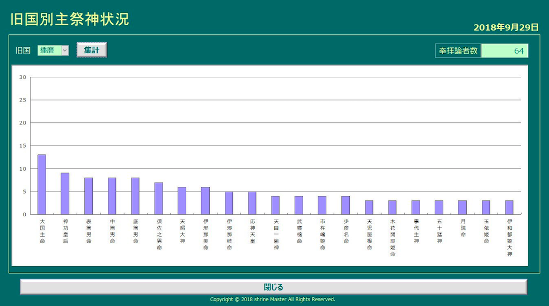Image resolution: width=549 pixels, height=306 pixels.
Task: Select the 天照大神 bar
Action: [182, 201]
